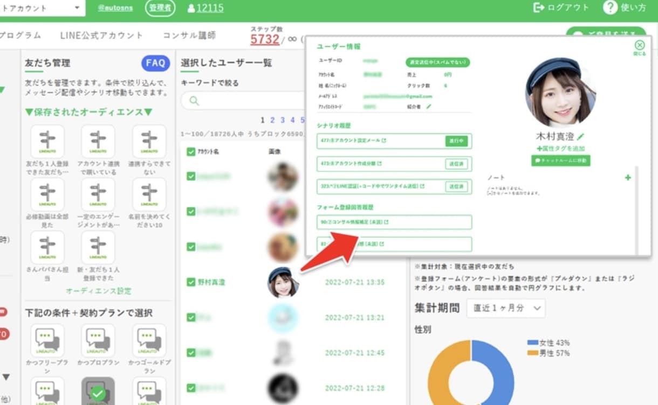
Task: Edit the name 木村真澄 with pencil icon
Action: tap(580, 137)
